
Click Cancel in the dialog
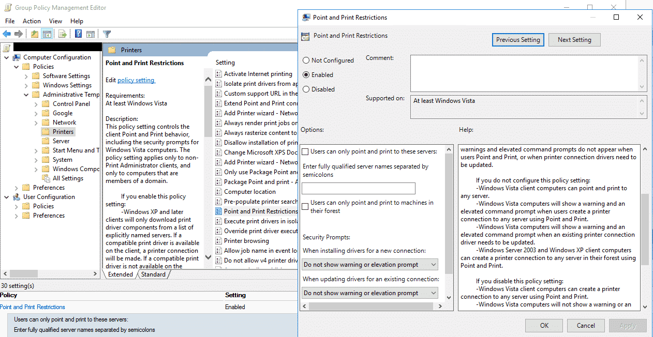pos(586,326)
